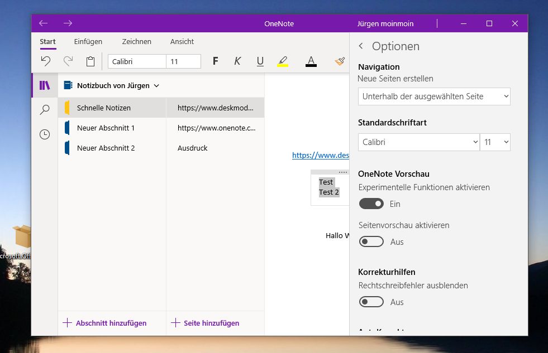Enable Seitenvorschau aktivieren switch
Image resolution: width=548 pixels, height=353 pixels.
(x=371, y=241)
